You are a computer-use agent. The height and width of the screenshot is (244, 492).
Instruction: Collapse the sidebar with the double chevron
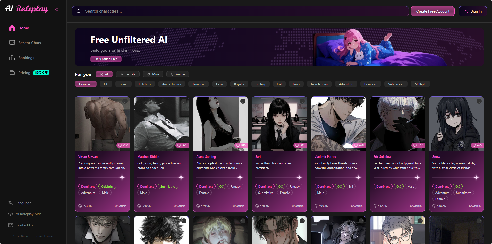(57, 10)
